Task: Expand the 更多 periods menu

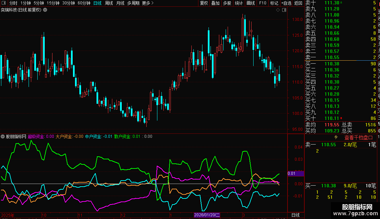Action: (x=148, y=3)
